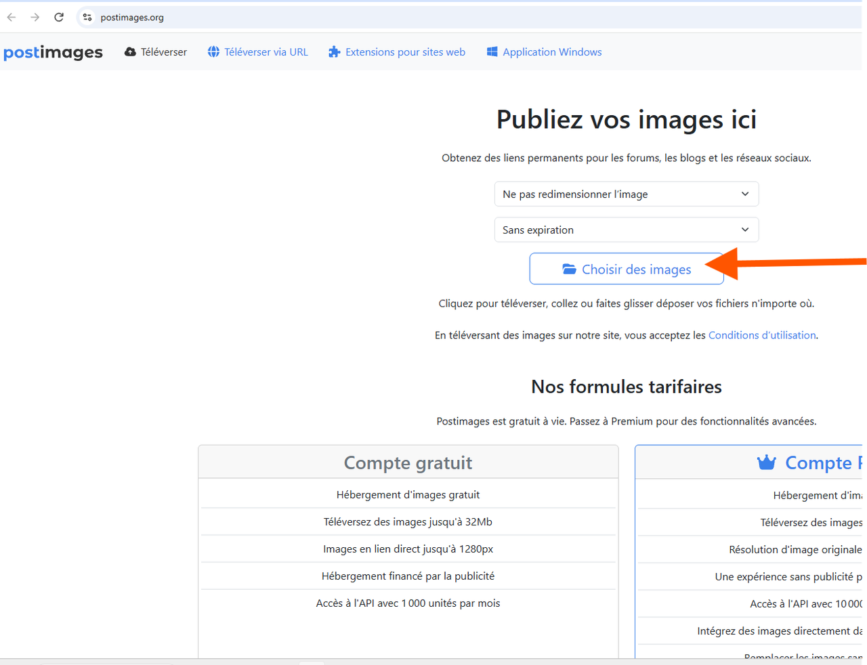
Task: Click the postimages logo
Action: (x=53, y=52)
